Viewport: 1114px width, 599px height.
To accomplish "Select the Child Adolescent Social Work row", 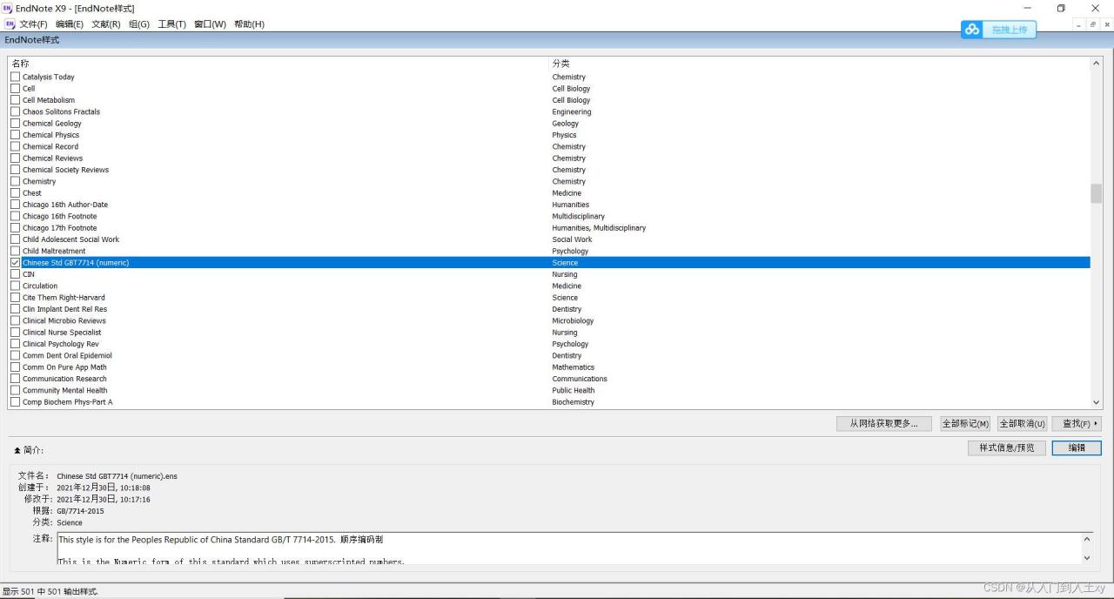I will [x=549, y=239].
